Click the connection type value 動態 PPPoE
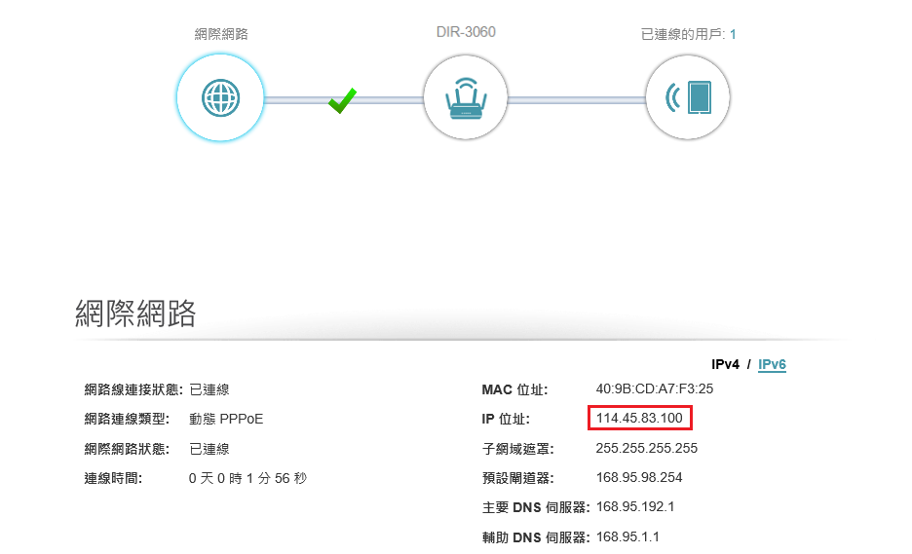This screenshot has height=554, width=912. (226, 419)
